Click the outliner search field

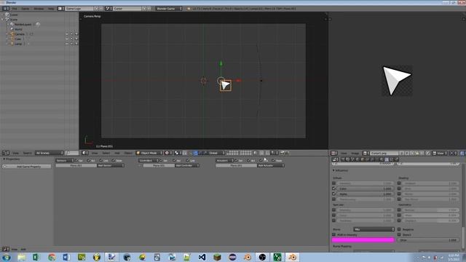[x=72, y=153]
